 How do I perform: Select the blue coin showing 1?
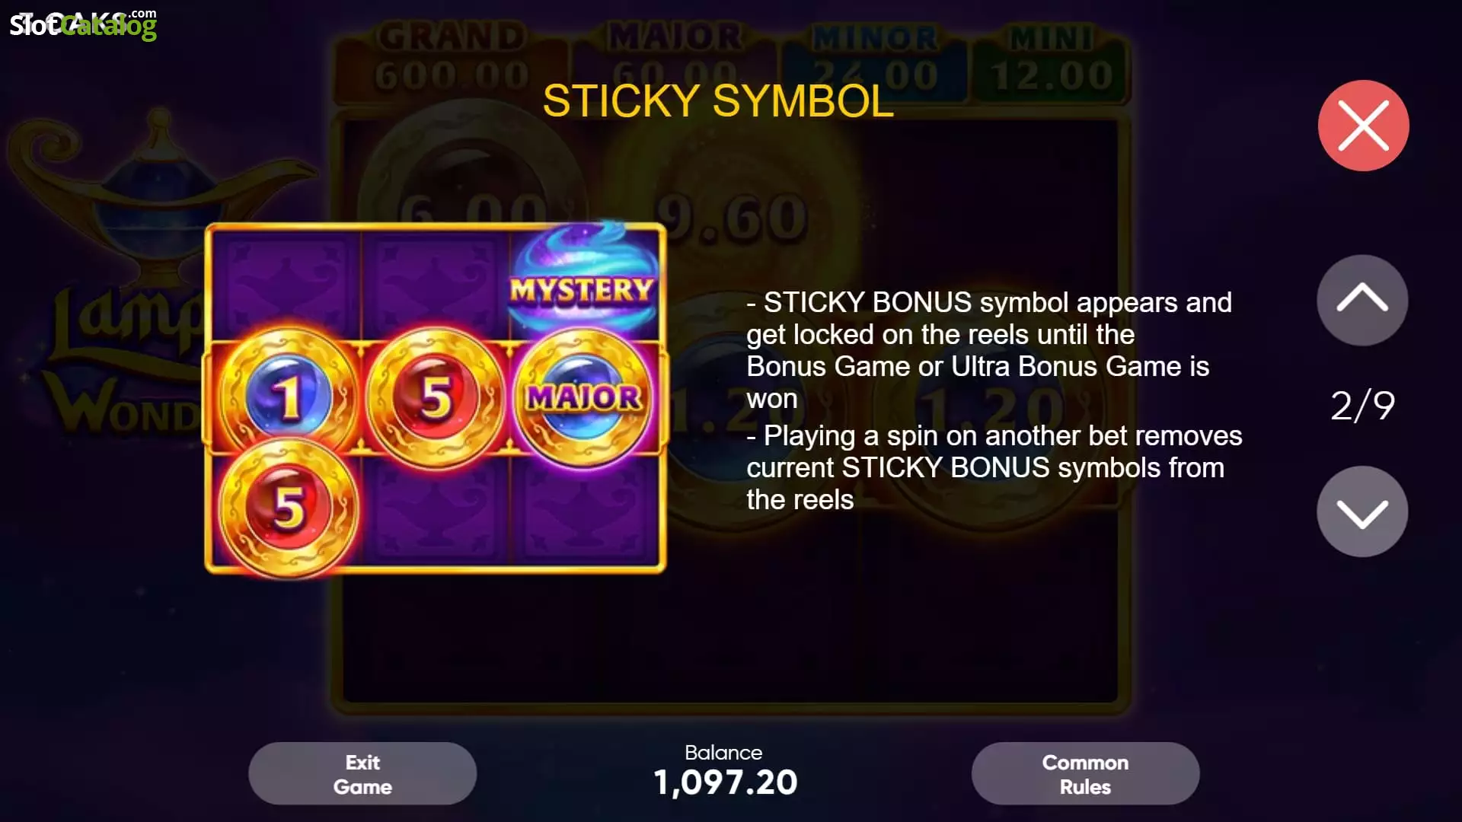pos(288,397)
